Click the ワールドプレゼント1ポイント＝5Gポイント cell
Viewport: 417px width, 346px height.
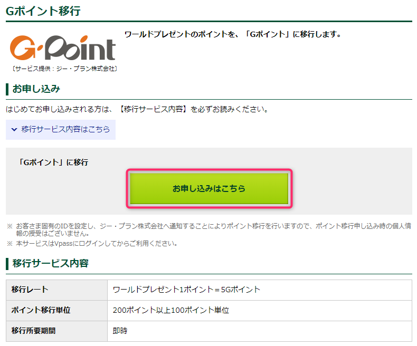tap(260, 290)
